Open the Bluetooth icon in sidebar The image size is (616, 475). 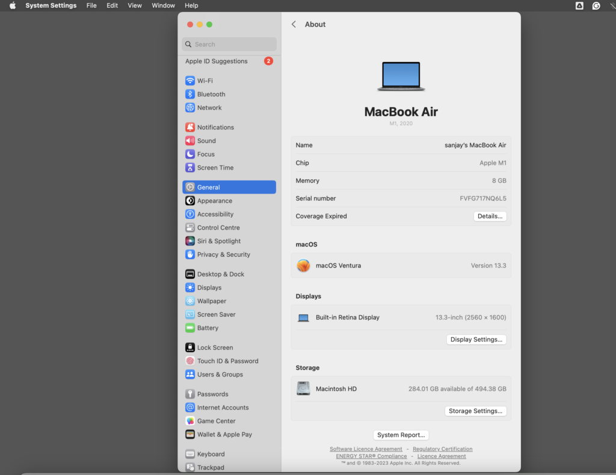(x=190, y=94)
